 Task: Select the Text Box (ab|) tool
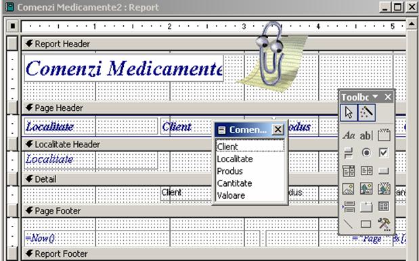point(366,135)
